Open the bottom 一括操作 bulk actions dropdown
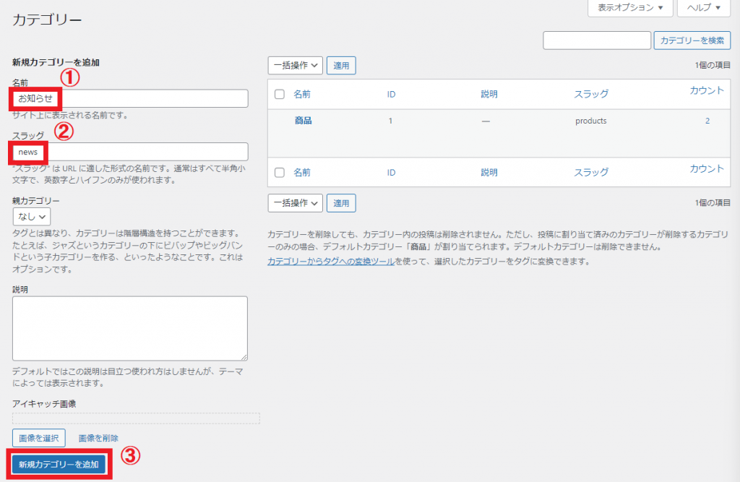 pos(296,203)
